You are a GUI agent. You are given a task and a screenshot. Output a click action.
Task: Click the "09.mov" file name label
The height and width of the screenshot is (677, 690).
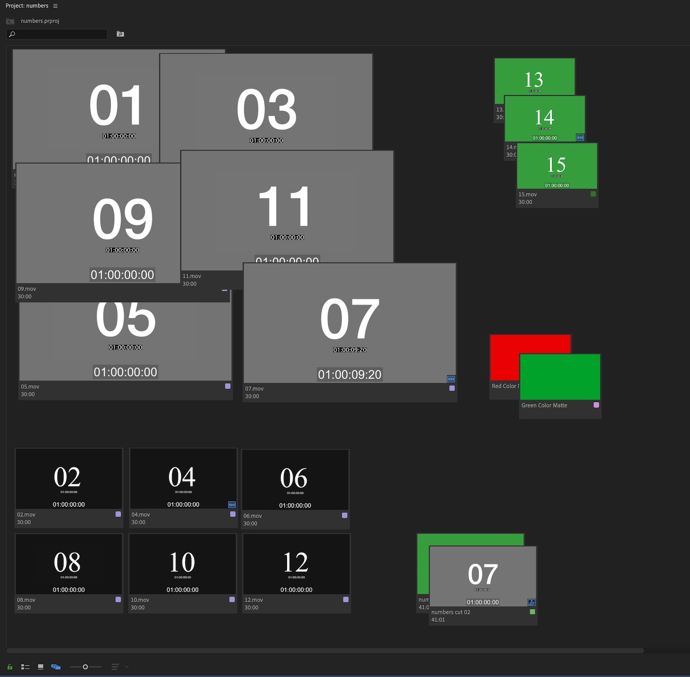coord(27,289)
